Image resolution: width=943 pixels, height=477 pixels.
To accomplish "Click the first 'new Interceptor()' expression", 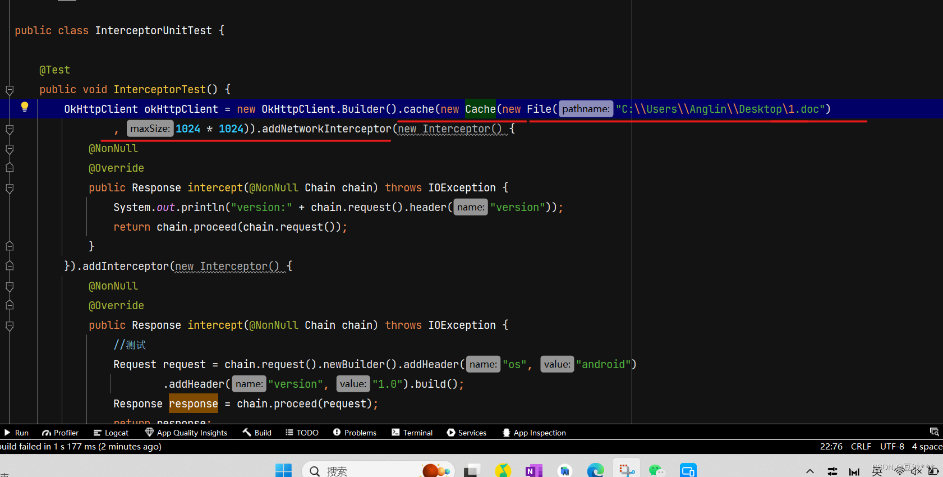I will [450, 129].
